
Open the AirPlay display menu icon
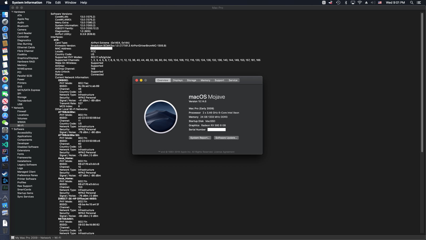click(353, 3)
